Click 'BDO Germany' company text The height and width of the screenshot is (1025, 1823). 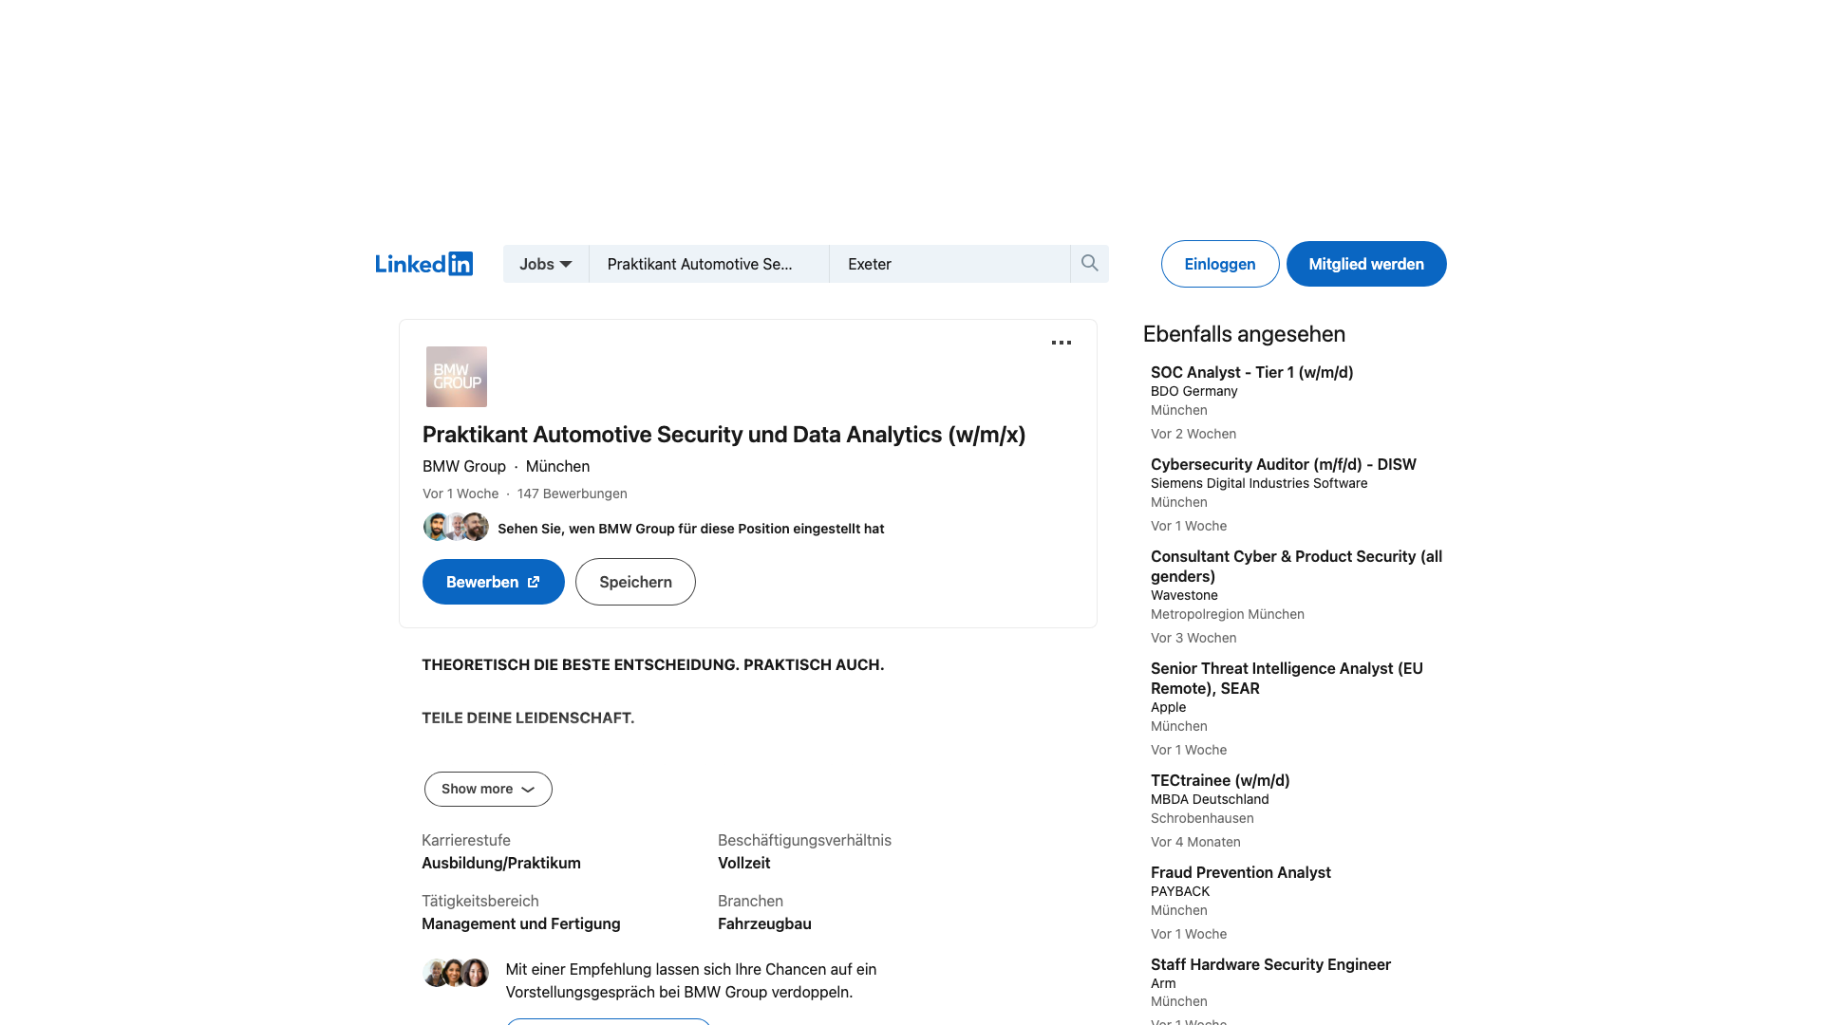[1193, 391]
